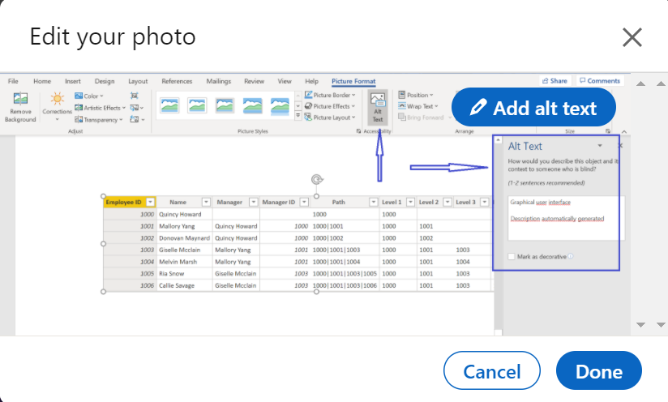Switch to the References ribbon tab
Screen dimensions: 668x402
point(177,81)
